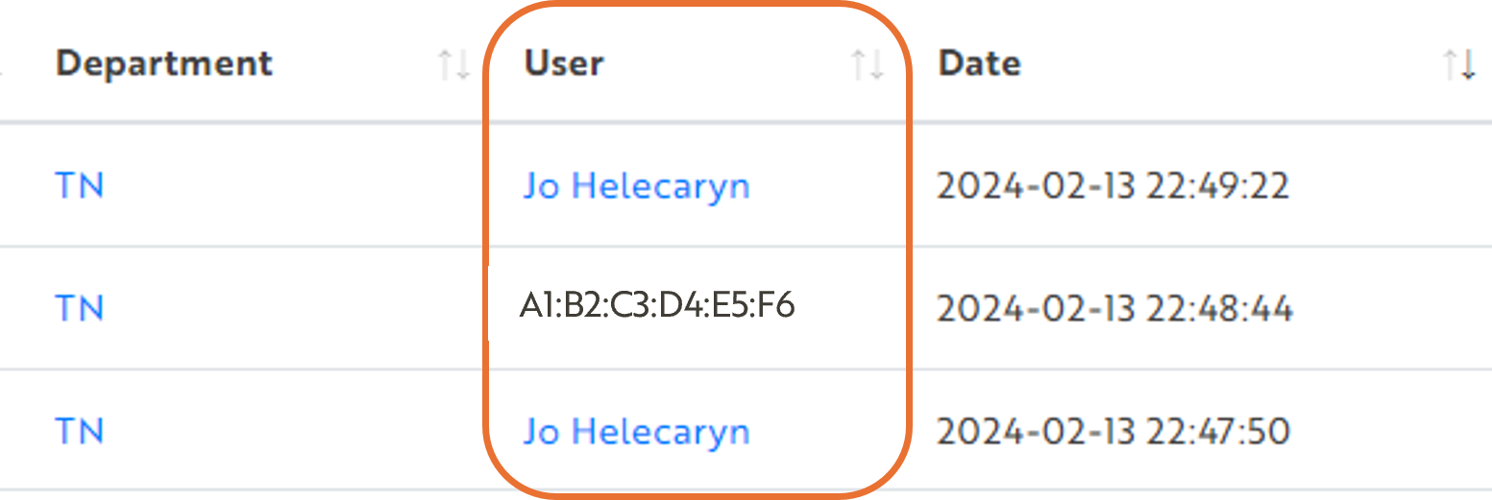Select the User column header text
Screen dimensions: 1492x500
[x=564, y=63]
